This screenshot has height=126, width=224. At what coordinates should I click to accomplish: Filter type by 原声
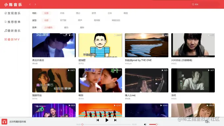tap(80, 20)
